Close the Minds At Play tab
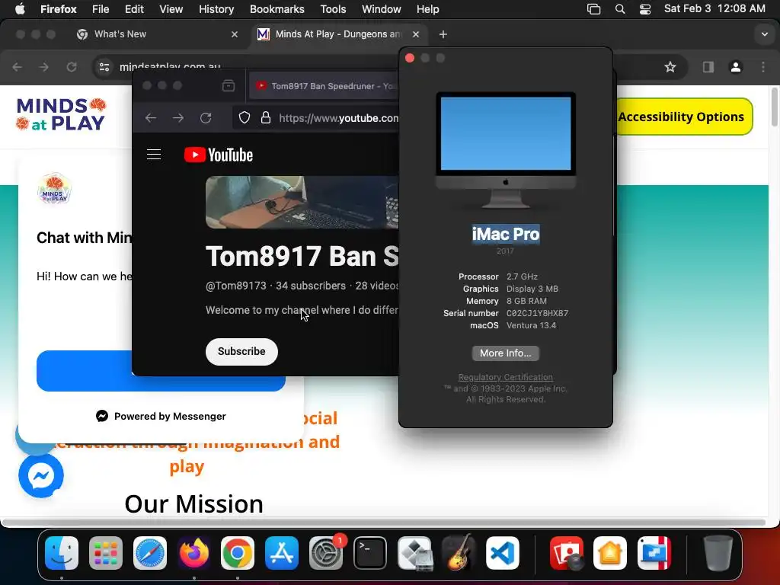780x585 pixels. click(416, 34)
